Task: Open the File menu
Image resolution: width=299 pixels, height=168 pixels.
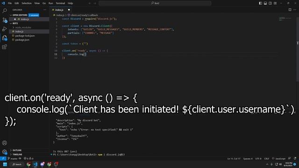Action: pos(10,3)
